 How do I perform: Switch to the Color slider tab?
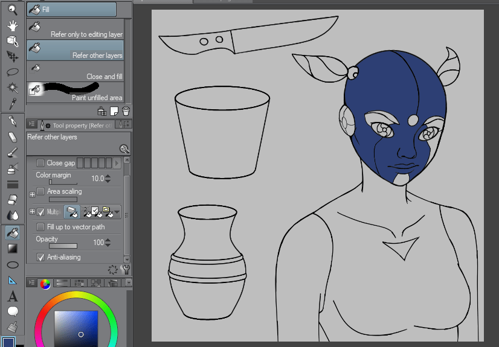point(62,283)
